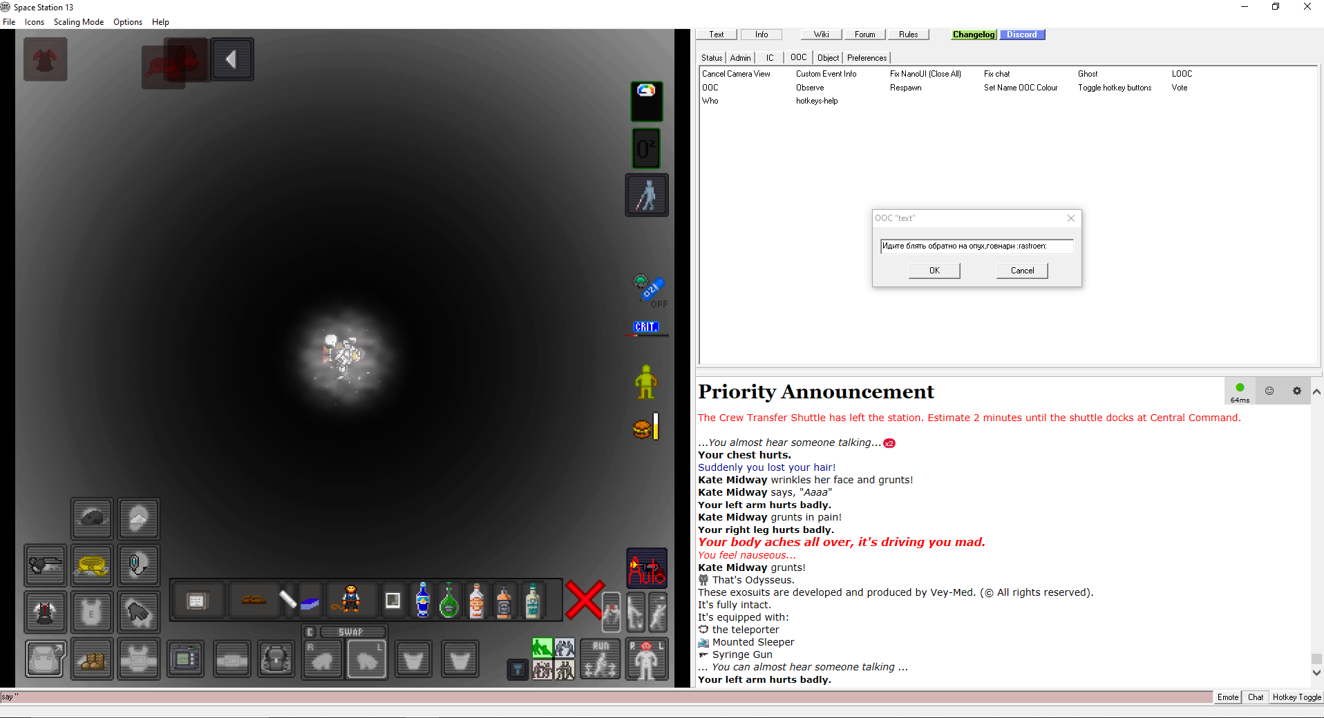Switch to the Object tab
This screenshot has width=1324, height=718.
point(828,58)
